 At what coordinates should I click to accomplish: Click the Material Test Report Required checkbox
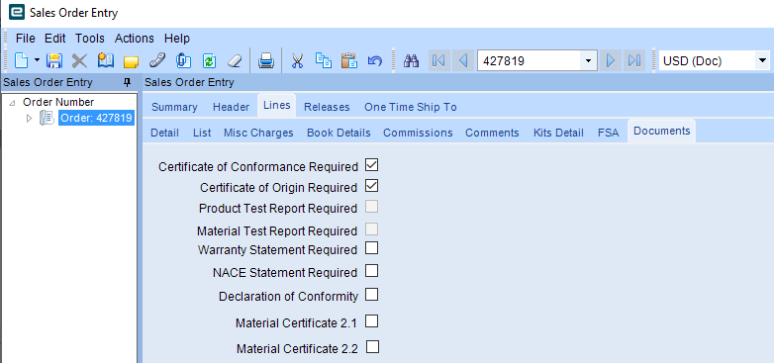point(372,228)
